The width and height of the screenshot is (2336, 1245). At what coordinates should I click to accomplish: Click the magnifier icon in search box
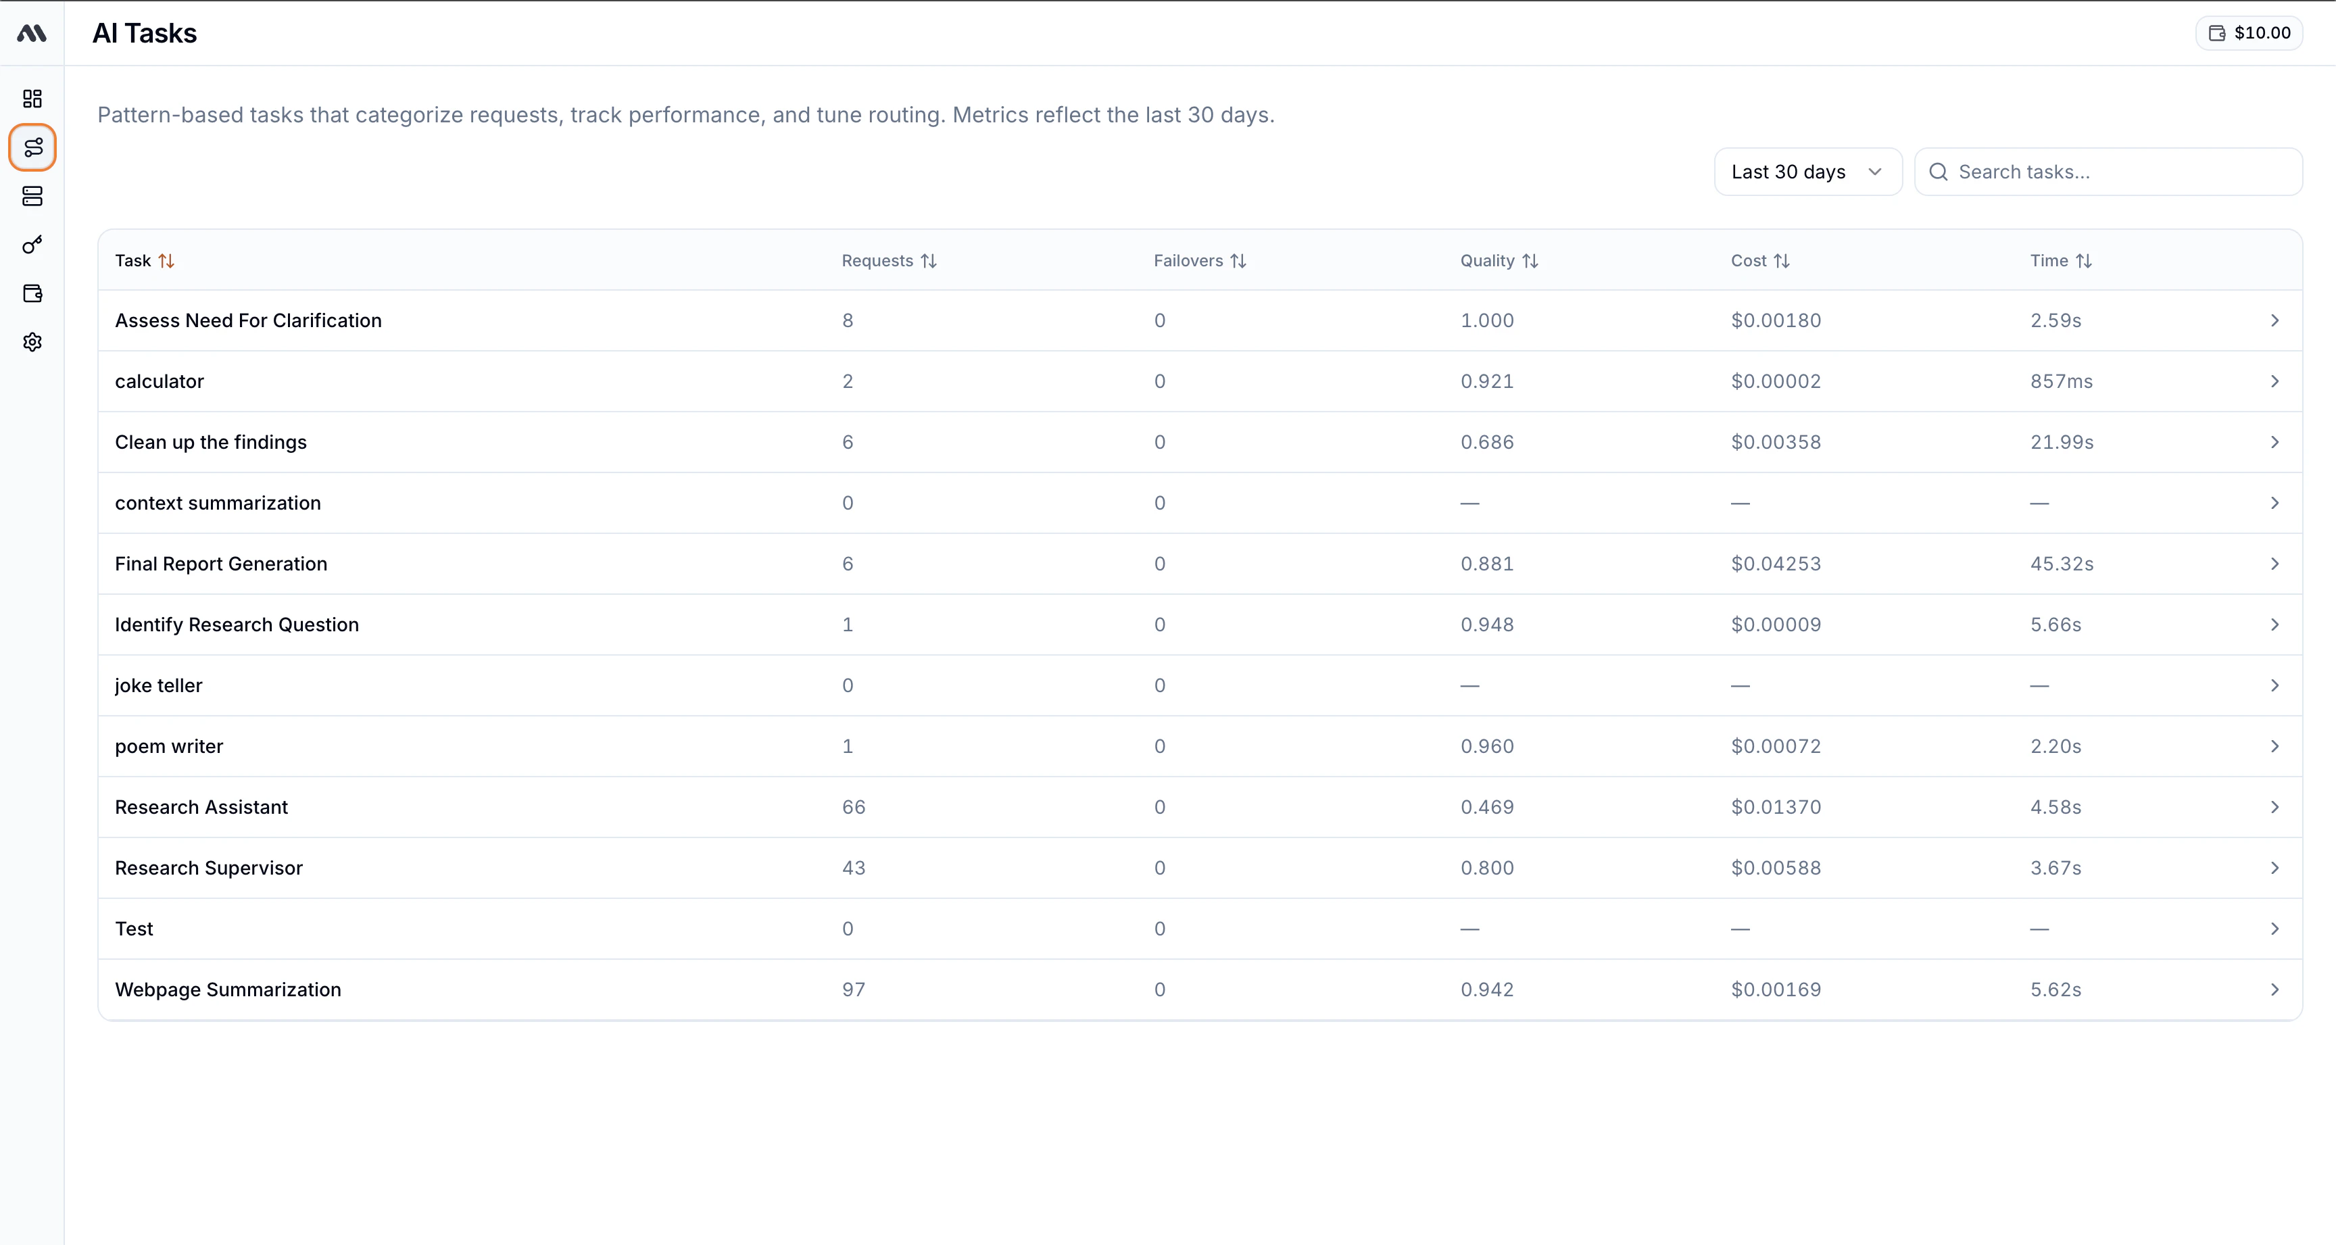point(1938,172)
